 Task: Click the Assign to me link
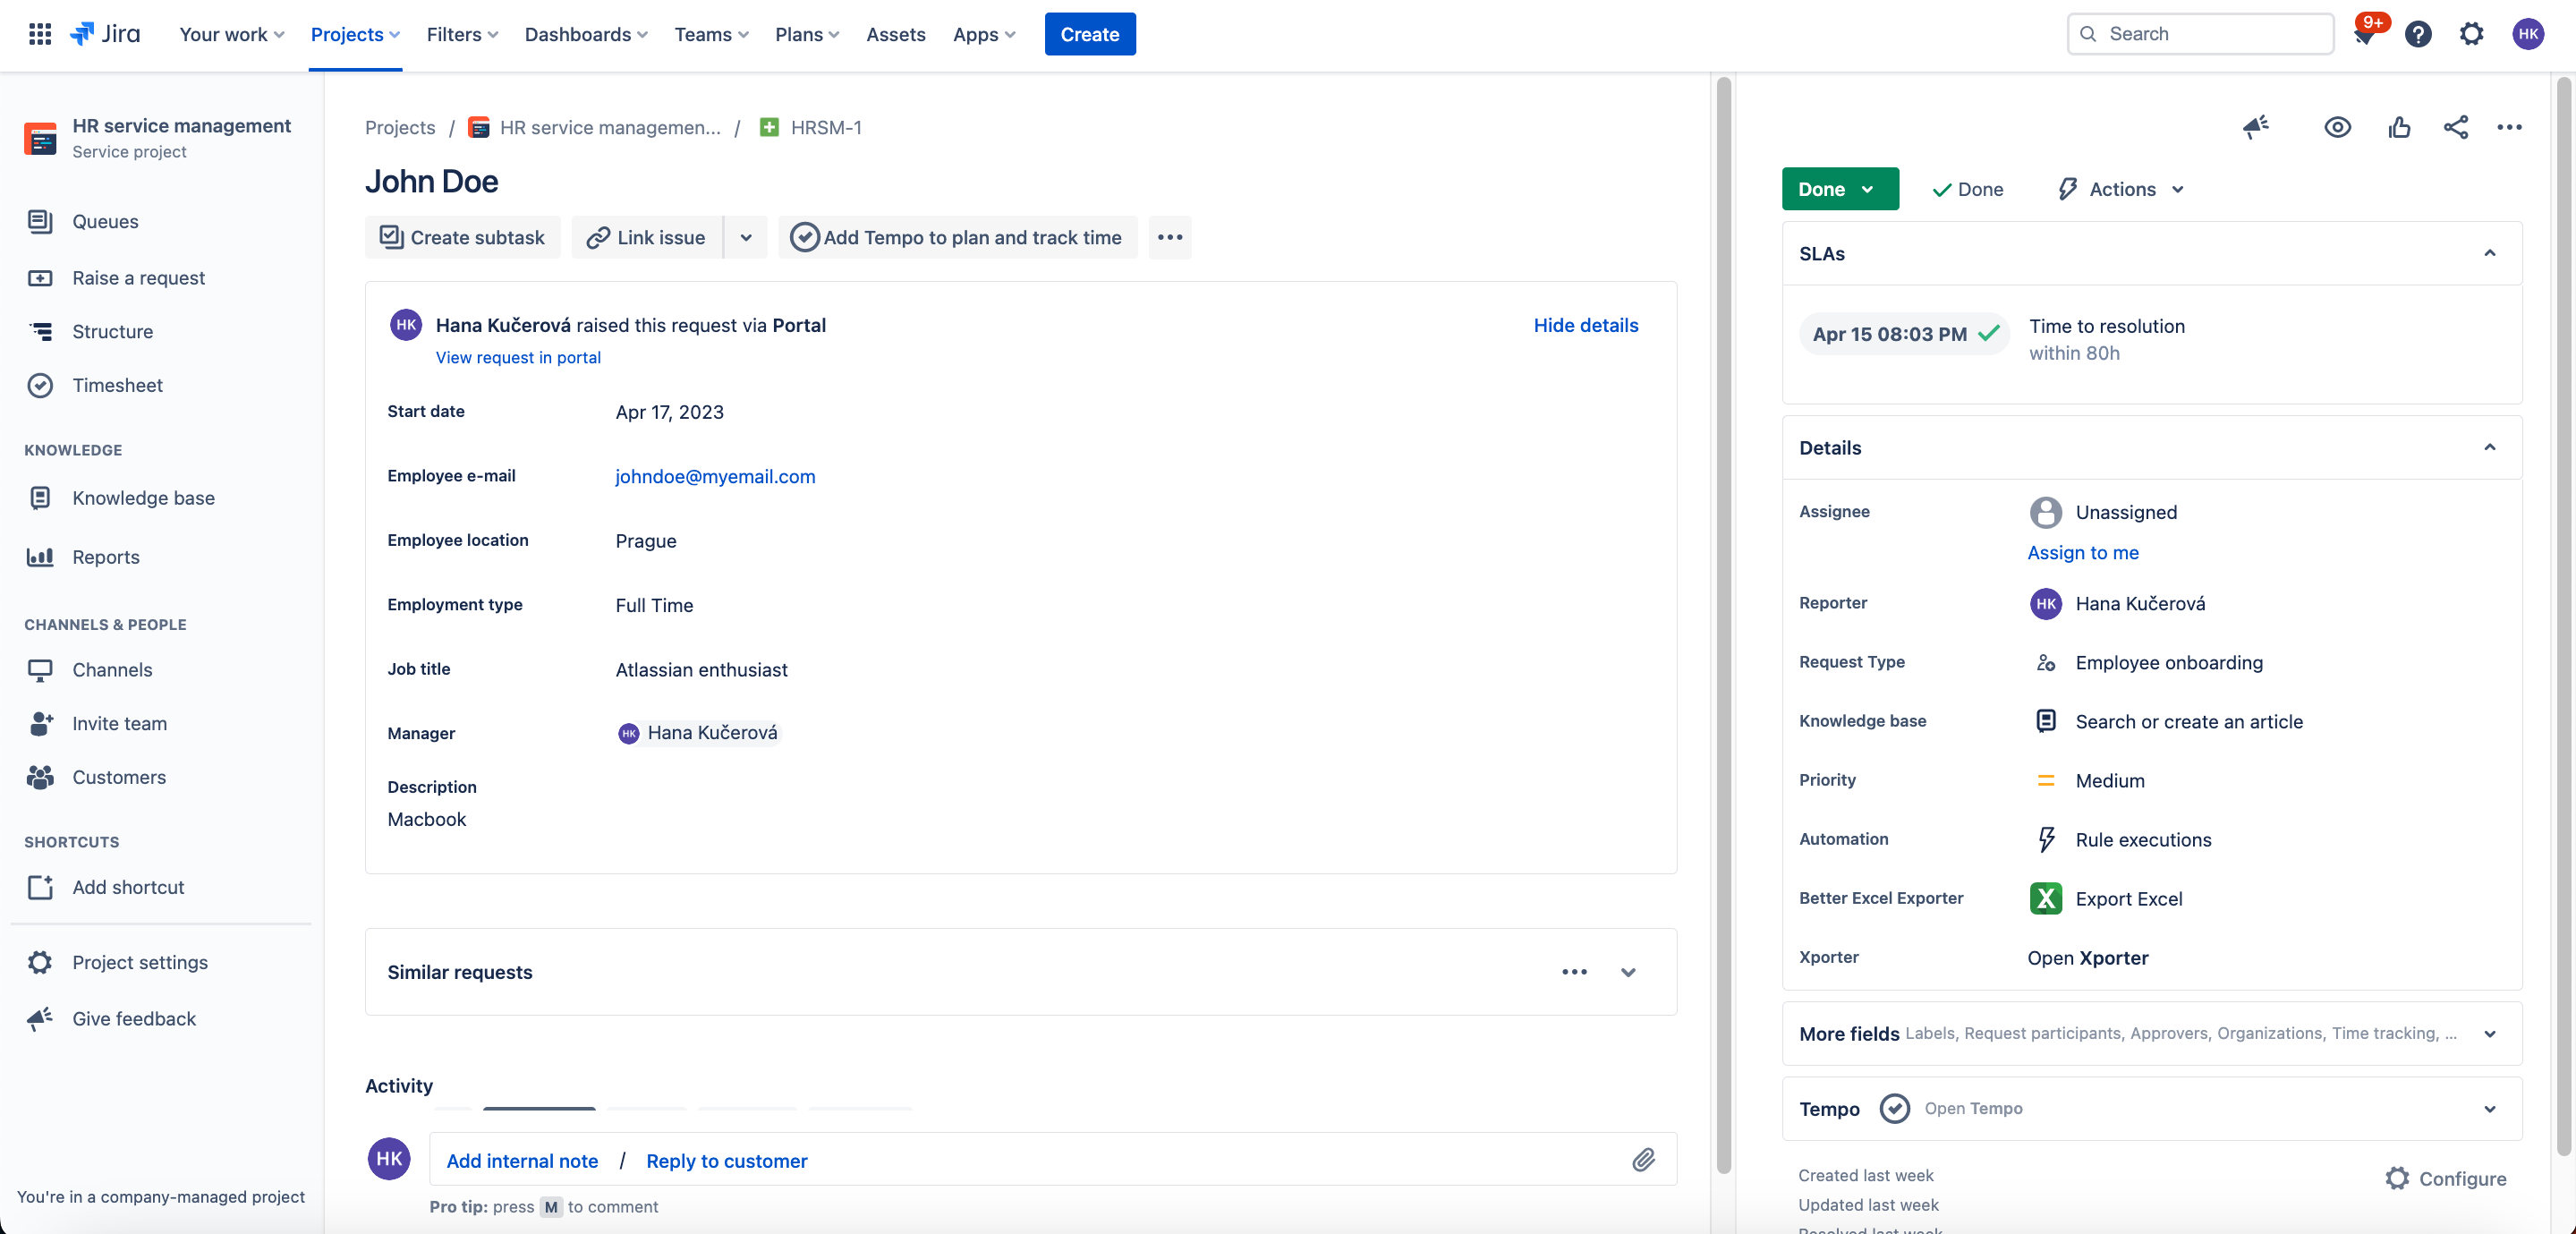coord(2083,552)
